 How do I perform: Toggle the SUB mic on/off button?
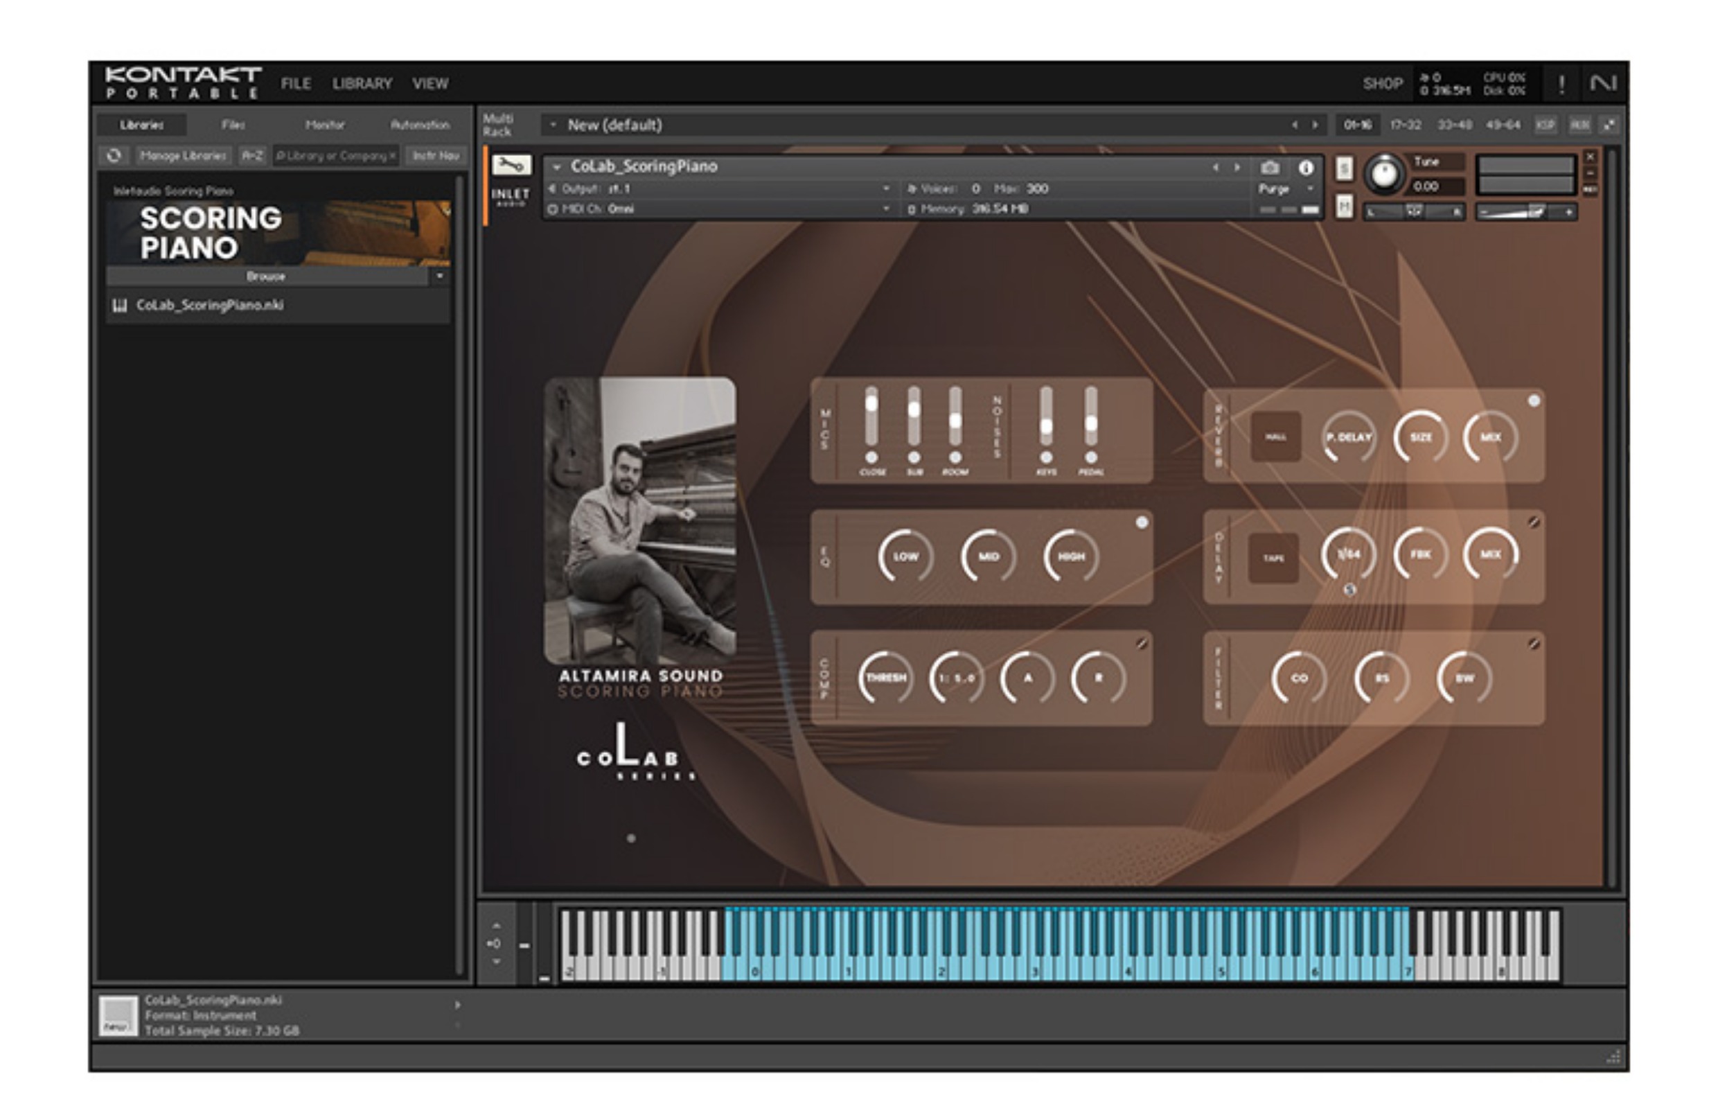[914, 457]
